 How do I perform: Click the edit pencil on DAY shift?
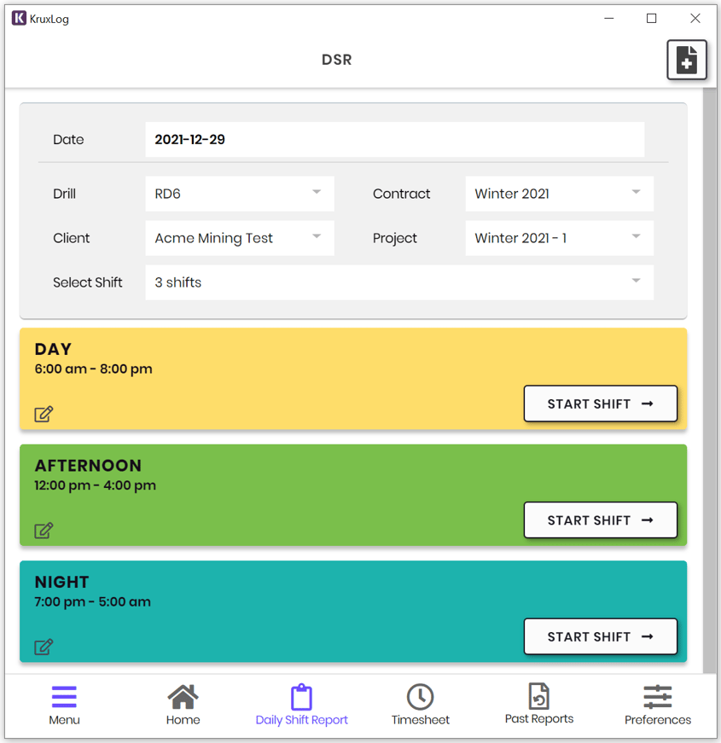click(44, 414)
